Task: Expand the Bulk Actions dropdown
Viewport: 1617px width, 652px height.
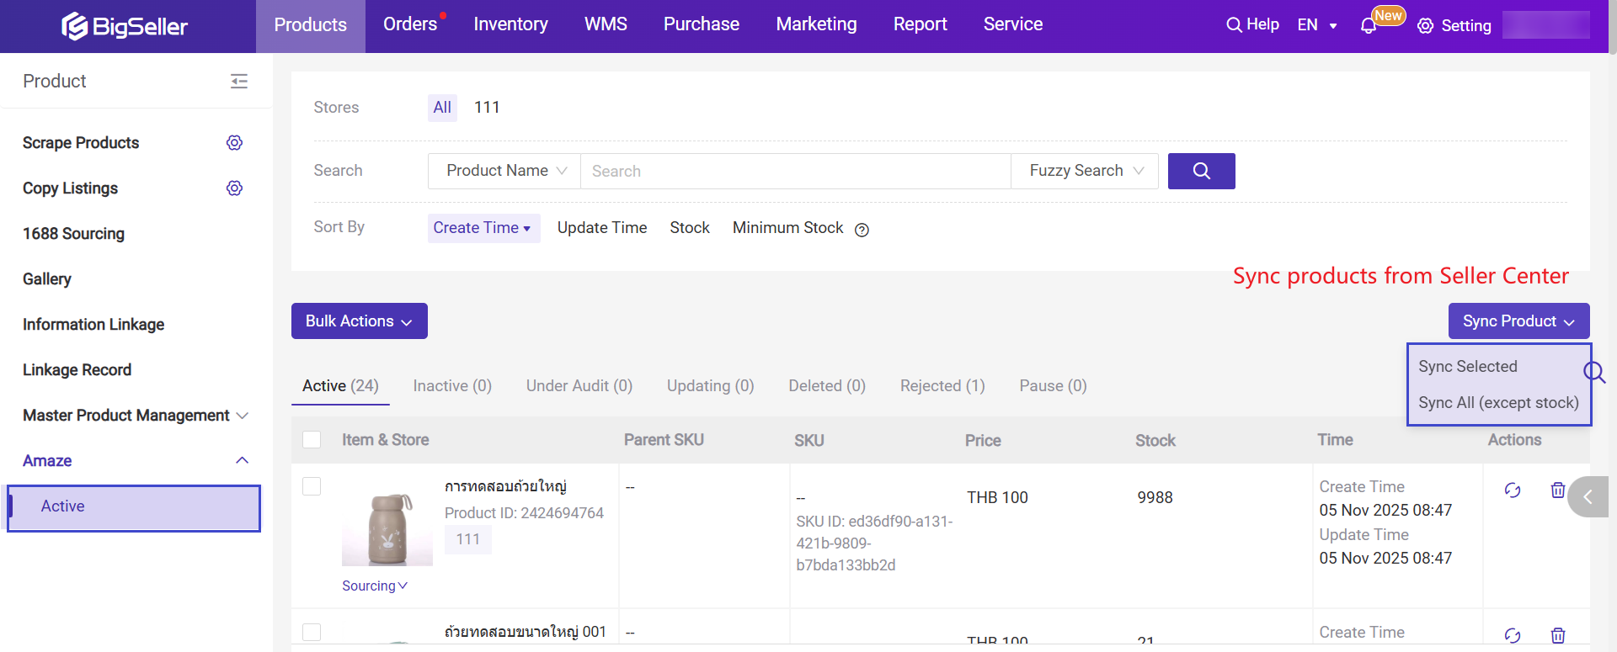Action: [x=359, y=321]
